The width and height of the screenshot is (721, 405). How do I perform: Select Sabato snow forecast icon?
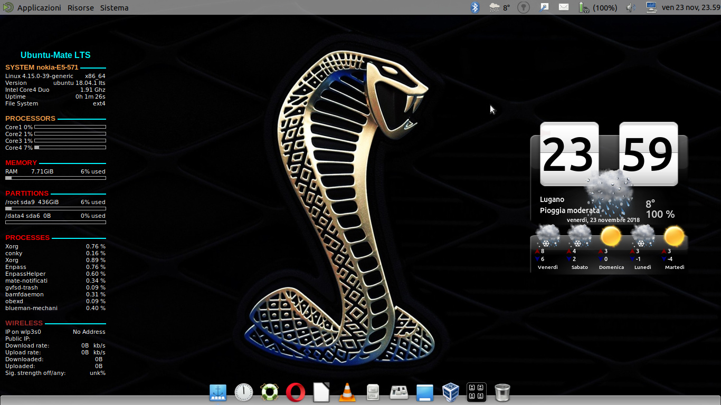(x=579, y=236)
